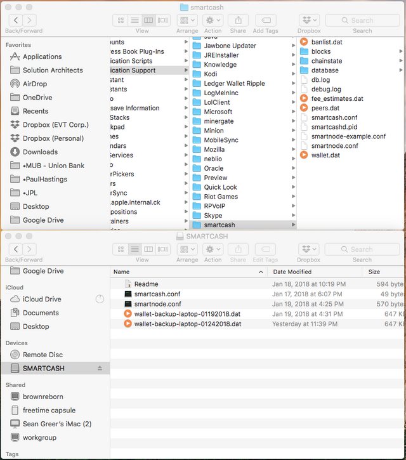
Task: Open Arrange dropdown in top smartcash window
Action: click(x=187, y=20)
